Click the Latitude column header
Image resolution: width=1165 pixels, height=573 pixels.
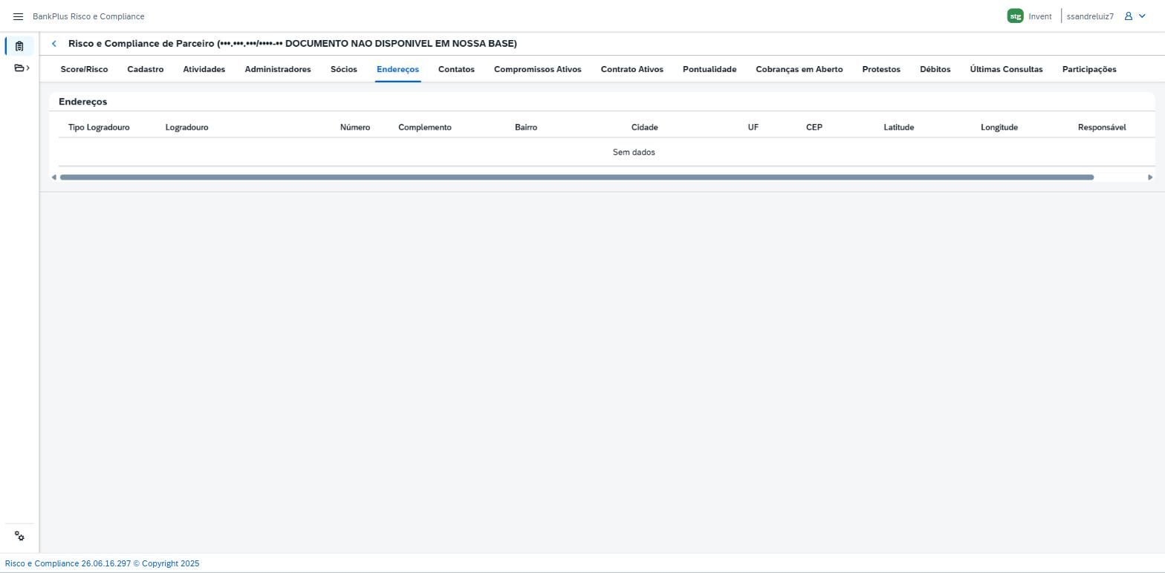click(x=899, y=128)
